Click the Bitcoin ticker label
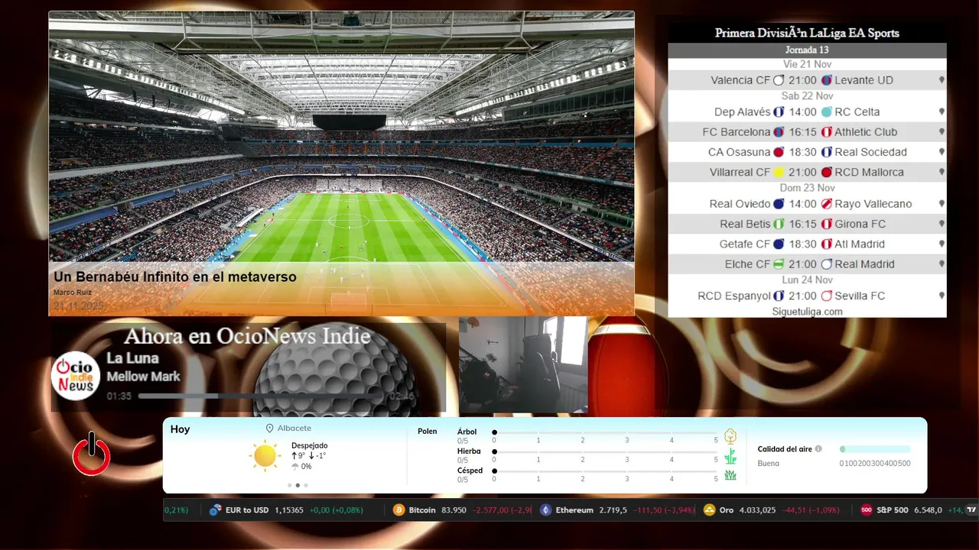The height and width of the screenshot is (550, 979). click(x=422, y=510)
